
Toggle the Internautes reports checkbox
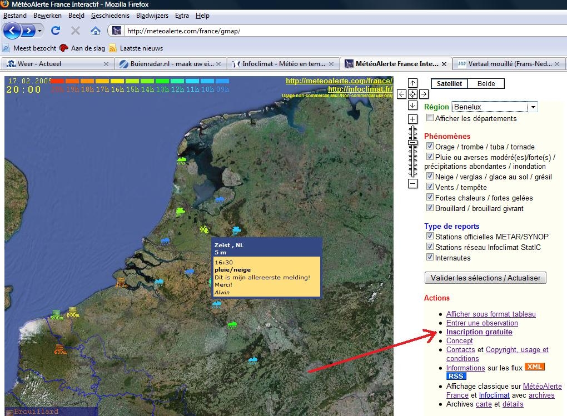point(430,257)
